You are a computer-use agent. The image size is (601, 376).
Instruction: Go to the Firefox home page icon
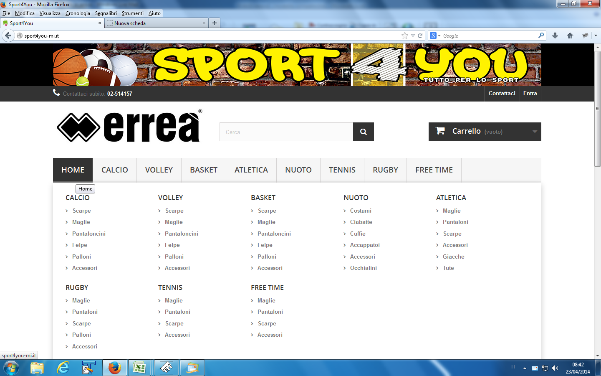click(x=570, y=36)
